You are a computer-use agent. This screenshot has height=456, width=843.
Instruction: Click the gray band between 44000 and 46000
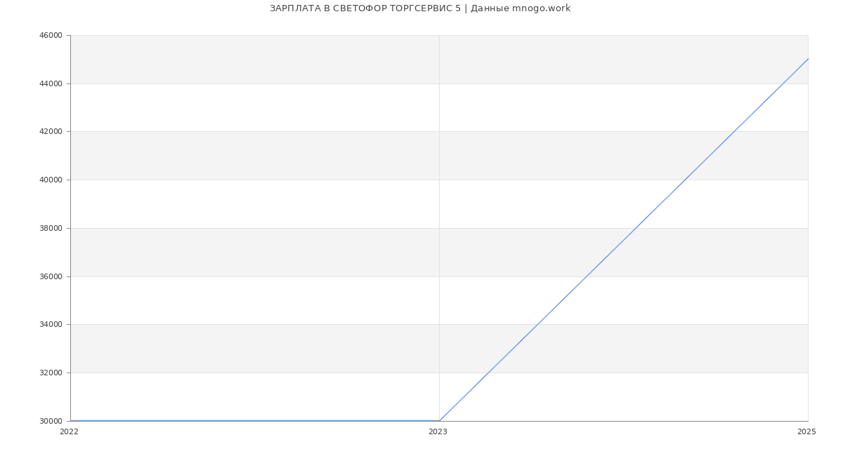pyautogui.click(x=281, y=60)
